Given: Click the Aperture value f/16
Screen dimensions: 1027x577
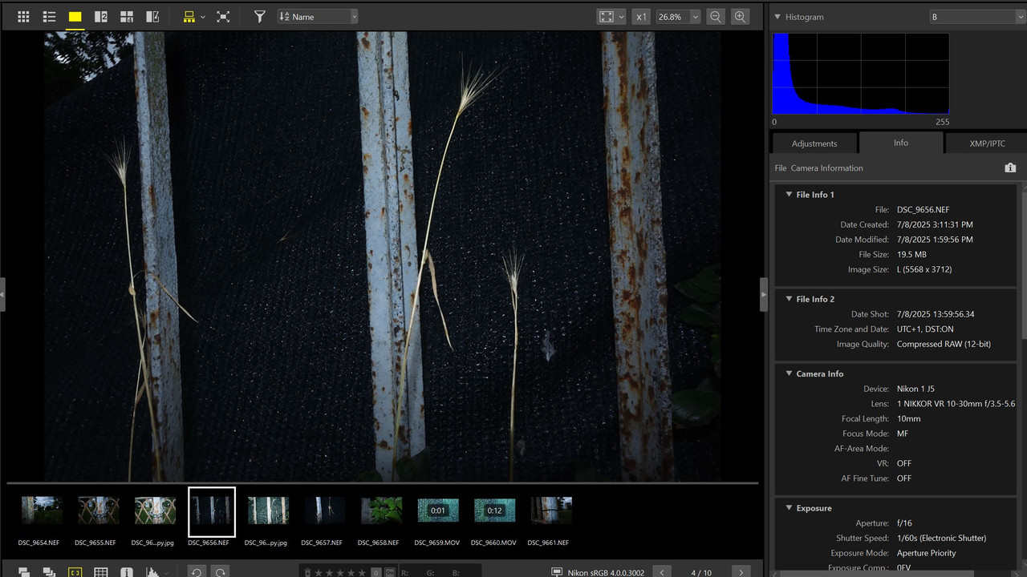Looking at the screenshot, I should (904, 523).
